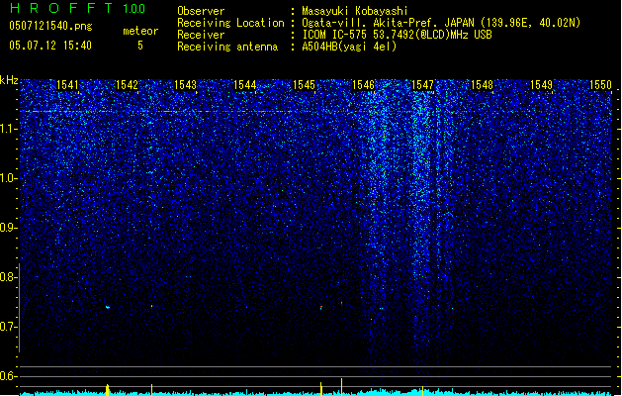Click the 0.6 kHz axis label
Screen dimensions: 622x396
tap(9, 376)
